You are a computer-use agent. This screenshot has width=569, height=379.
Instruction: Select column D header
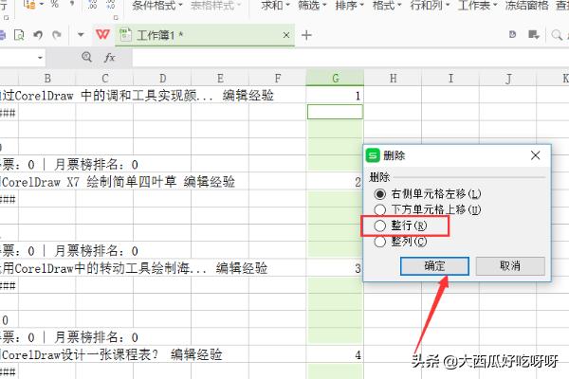[162, 79]
